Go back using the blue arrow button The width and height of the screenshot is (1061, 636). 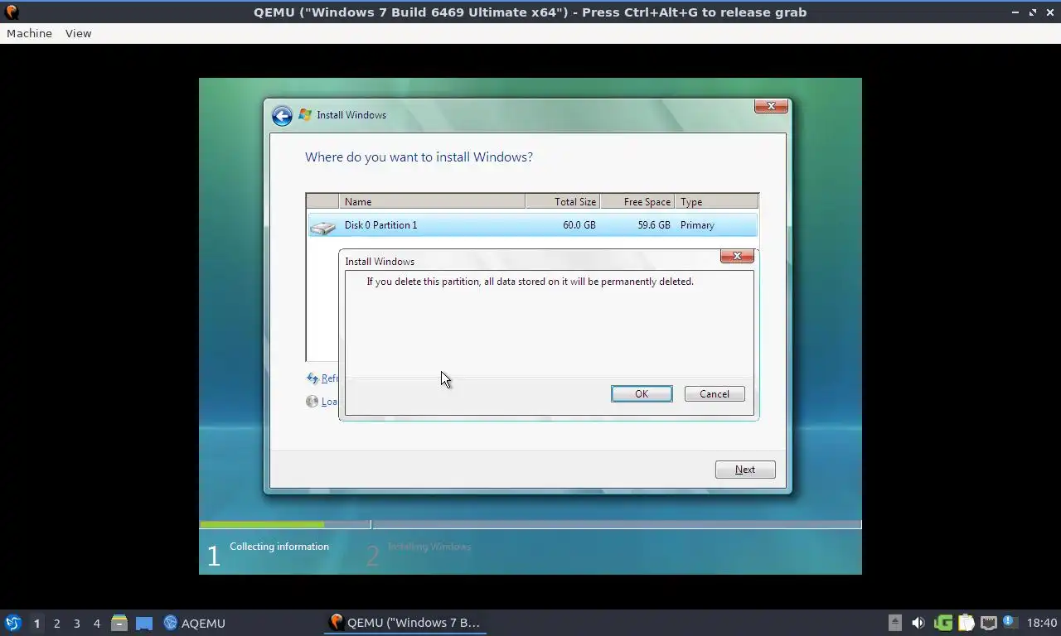(x=282, y=115)
